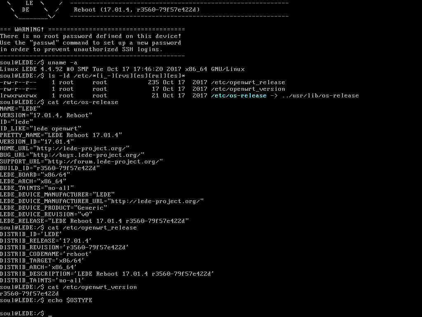Click the cyan /etc/os-release symlink name
The width and height of the screenshot is (422, 317).
pos(239,96)
